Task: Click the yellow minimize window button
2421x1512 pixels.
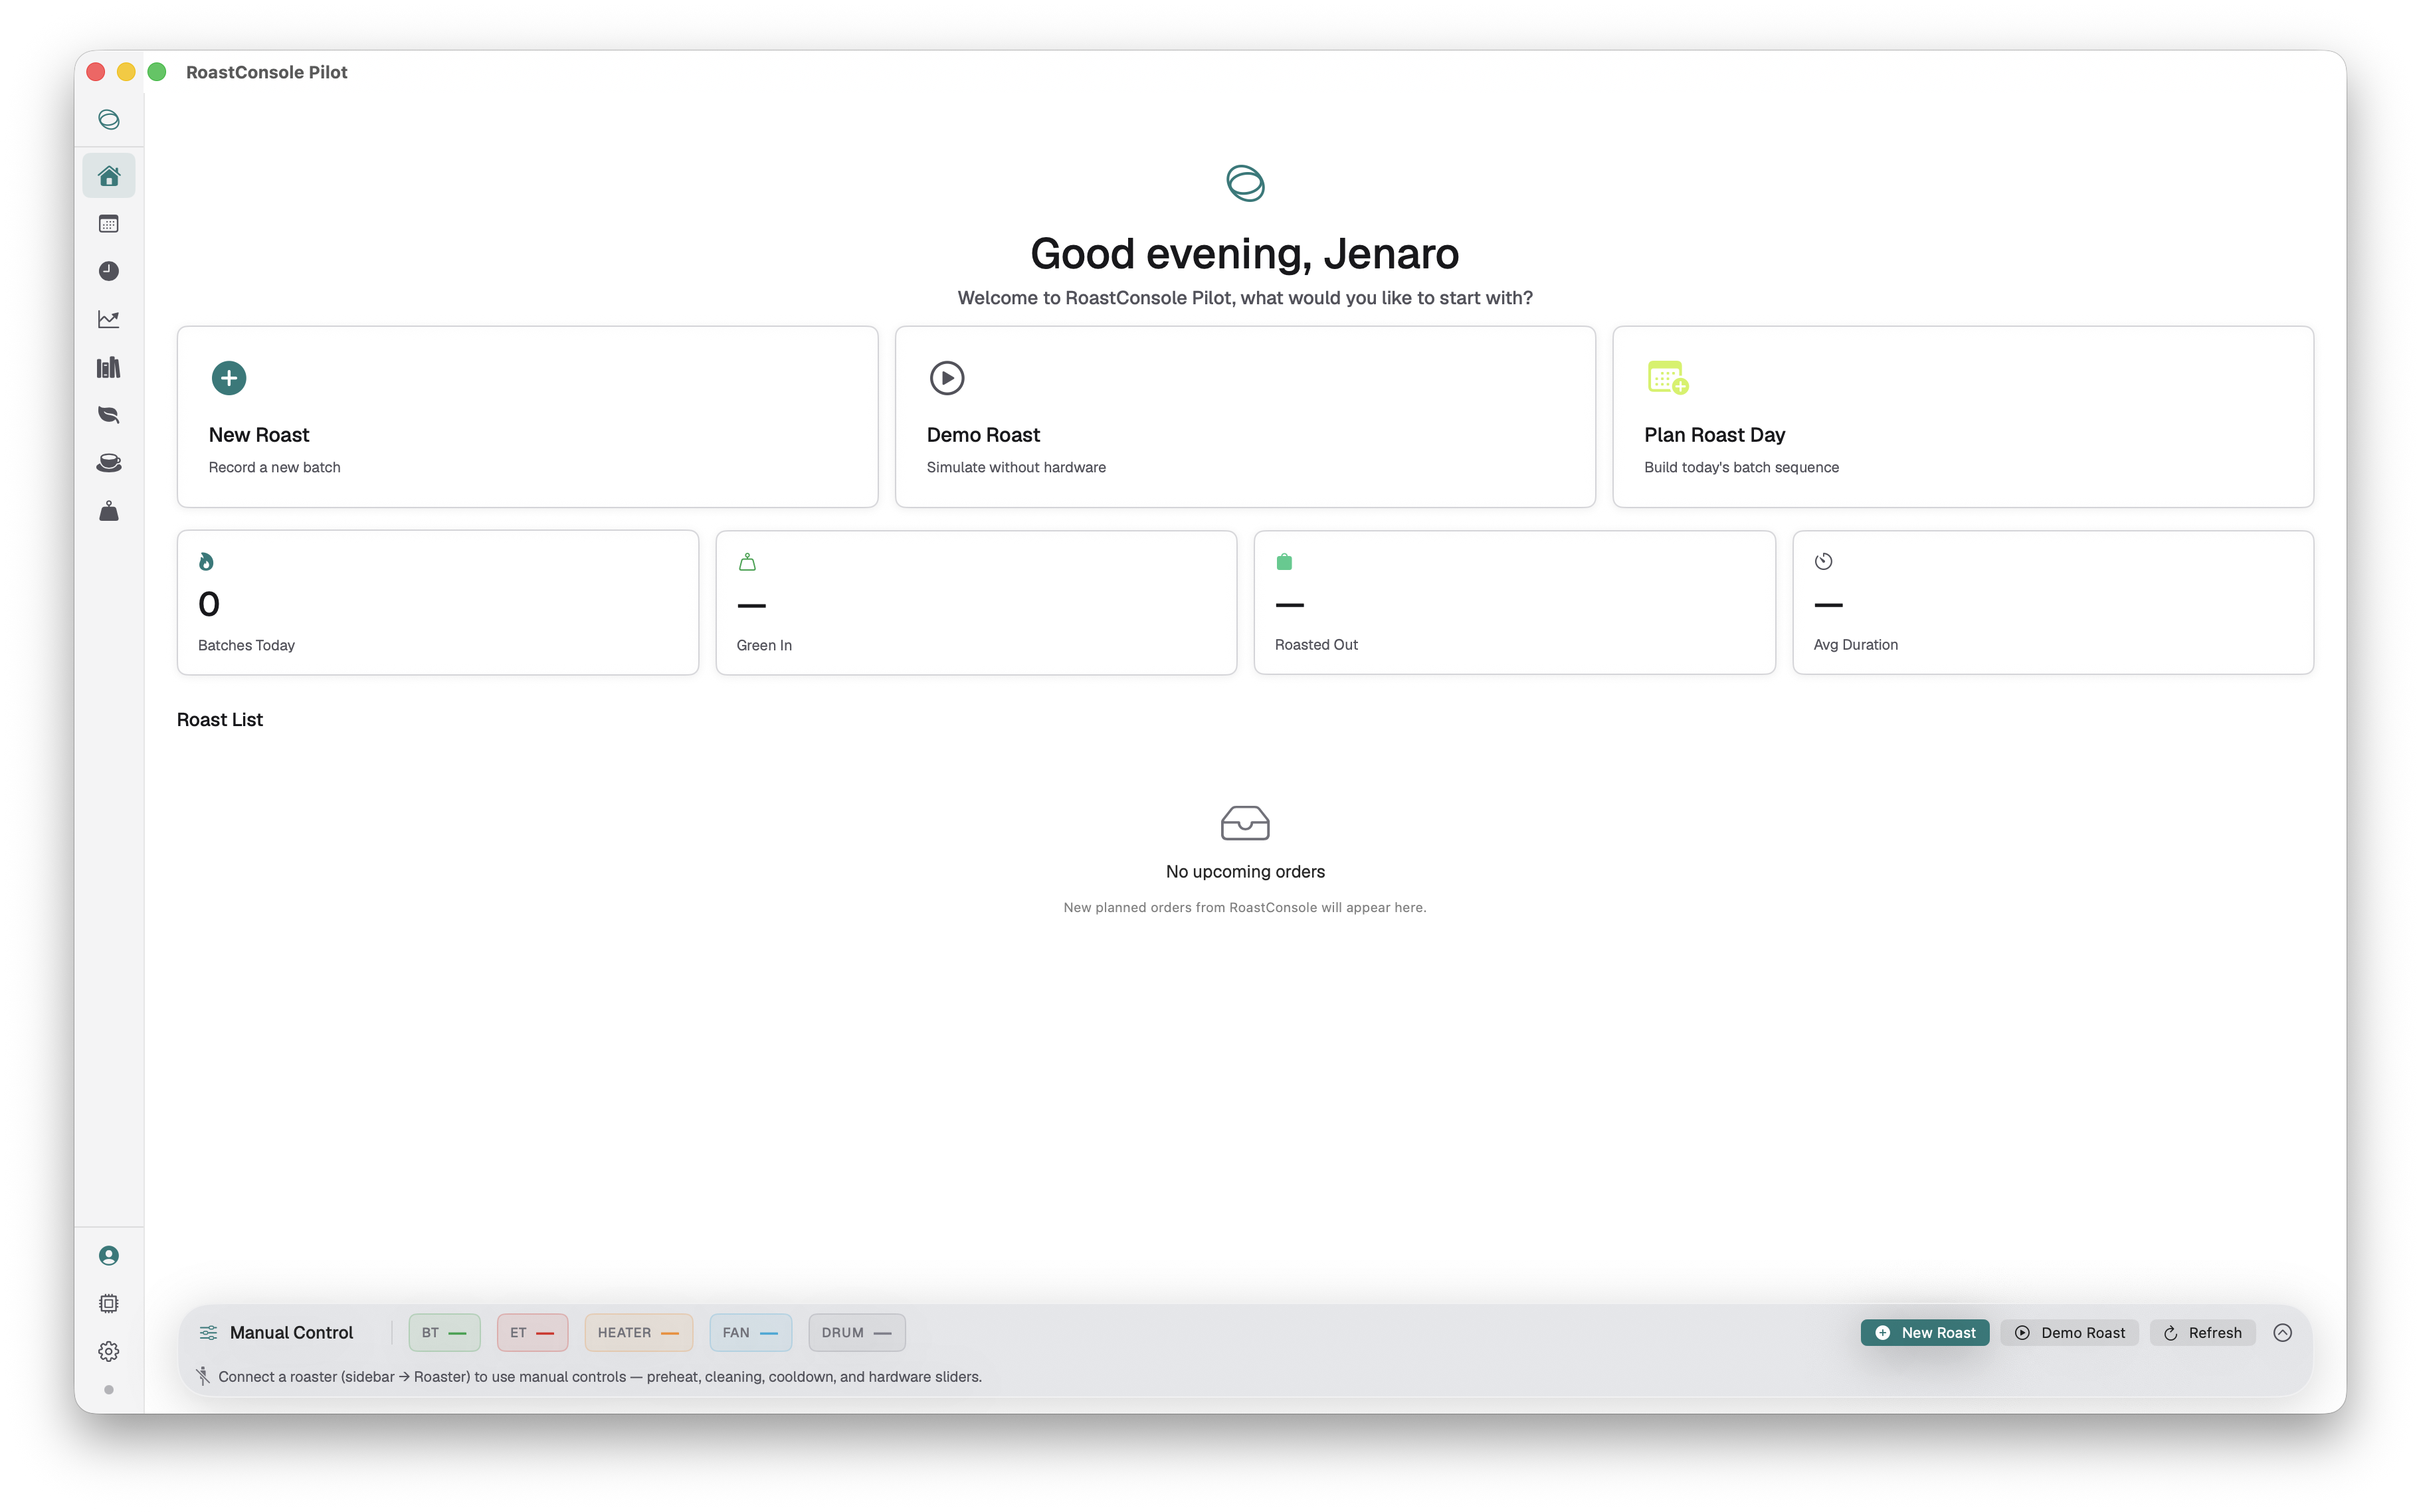Action: click(126, 72)
